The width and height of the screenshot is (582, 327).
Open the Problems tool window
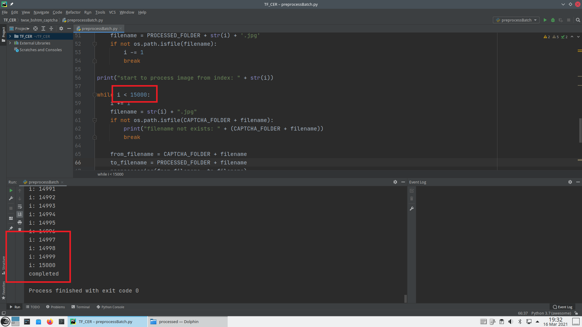pos(55,307)
